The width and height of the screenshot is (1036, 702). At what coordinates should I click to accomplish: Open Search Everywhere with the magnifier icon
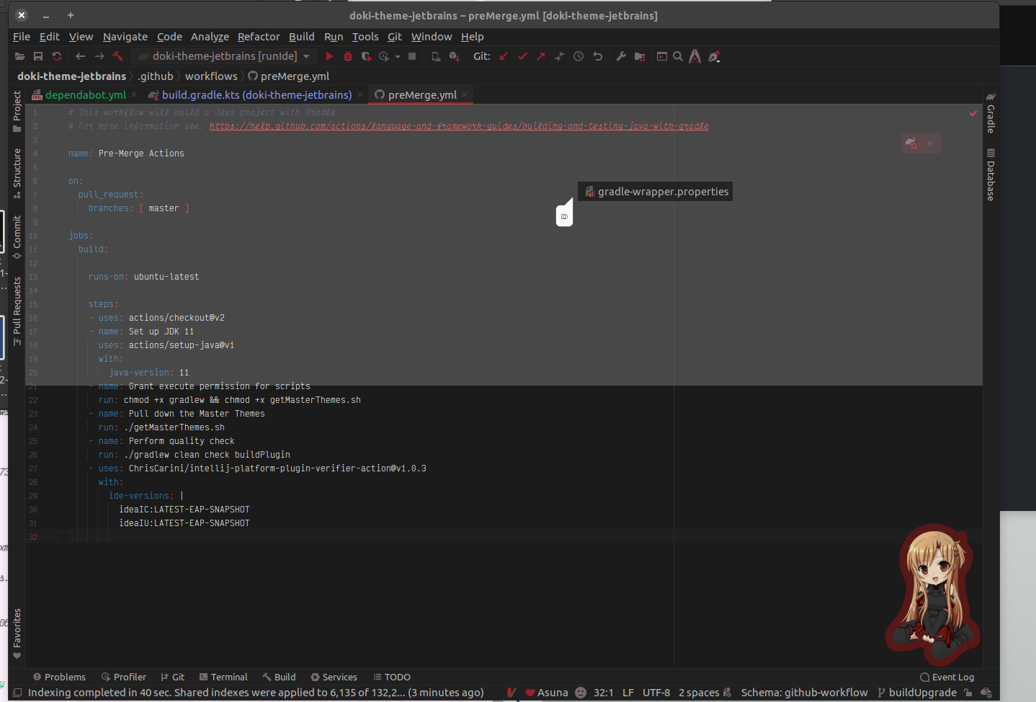tap(677, 55)
